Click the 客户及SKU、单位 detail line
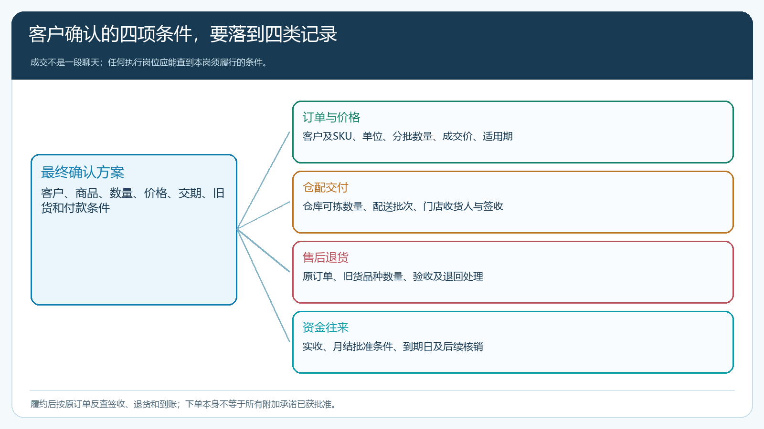 pos(408,136)
